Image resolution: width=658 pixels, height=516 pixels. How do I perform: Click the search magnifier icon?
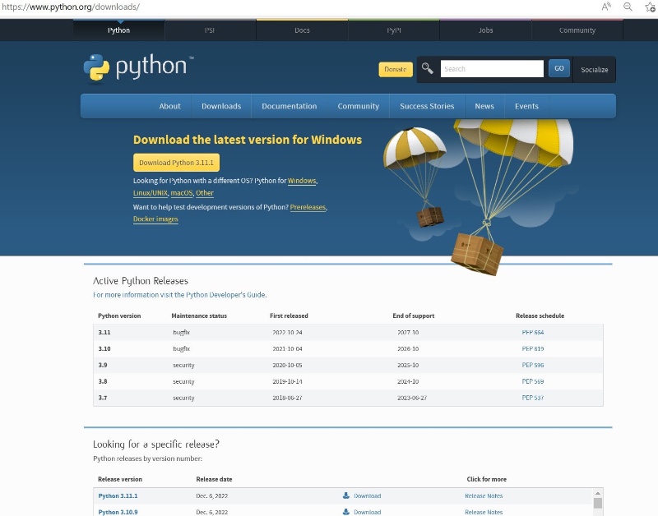[x=427, y=68]
